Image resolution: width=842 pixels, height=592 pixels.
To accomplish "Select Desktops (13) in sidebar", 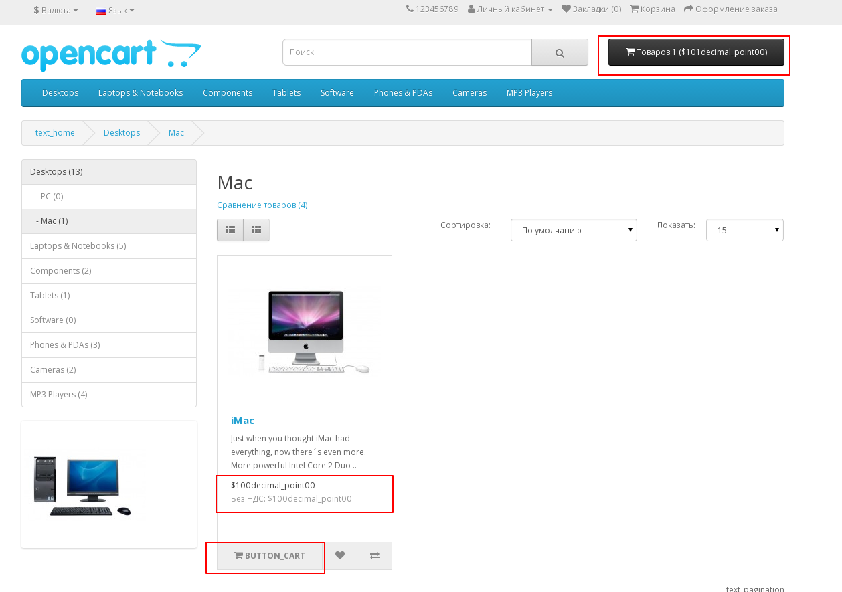I will [109, 172].
